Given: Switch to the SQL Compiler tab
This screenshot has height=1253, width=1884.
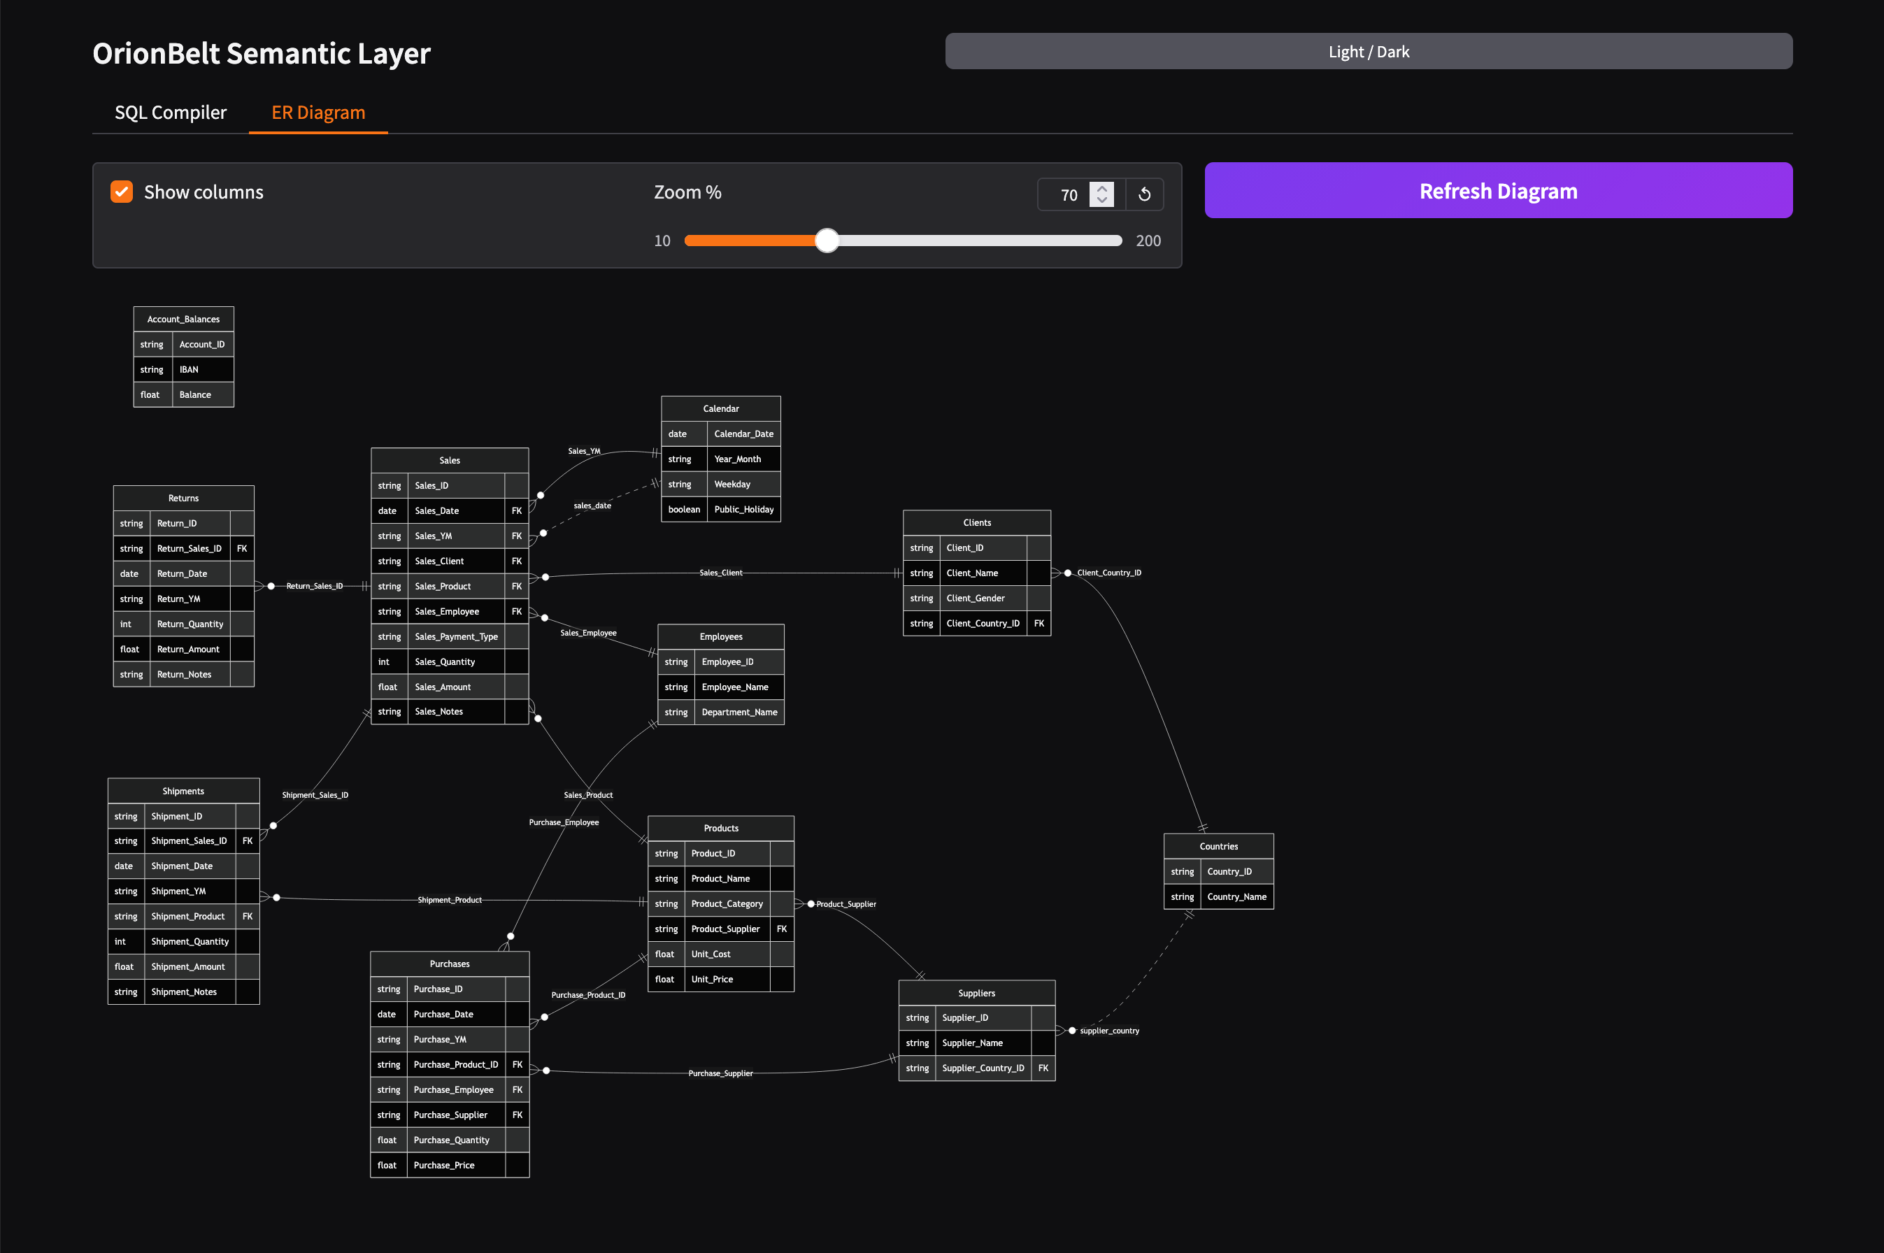Looking at the screenshot, I should (x=170, y=112).
